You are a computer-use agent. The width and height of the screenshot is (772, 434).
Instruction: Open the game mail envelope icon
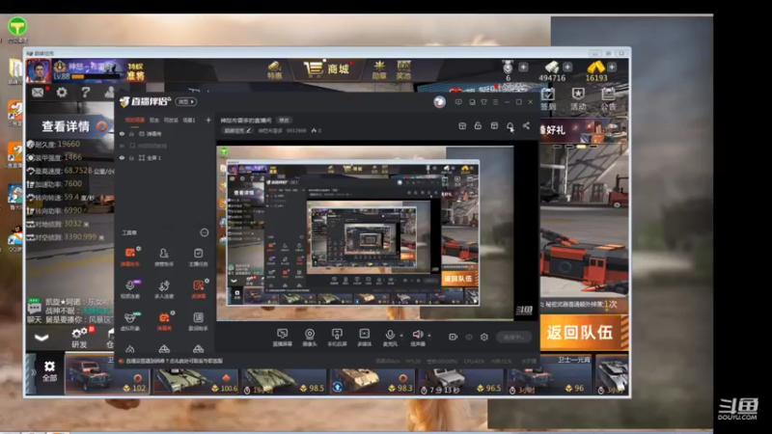point(38,92)
